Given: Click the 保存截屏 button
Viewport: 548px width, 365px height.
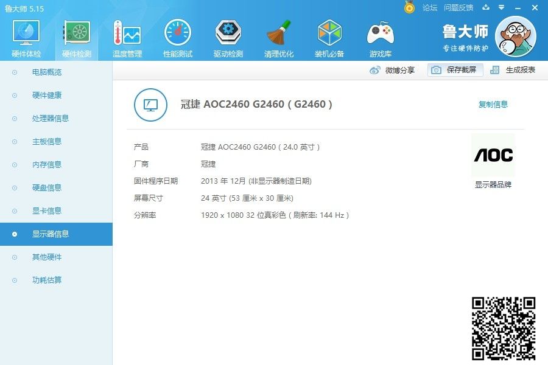Looking at the screenshot, I should (x=455, y=70).
